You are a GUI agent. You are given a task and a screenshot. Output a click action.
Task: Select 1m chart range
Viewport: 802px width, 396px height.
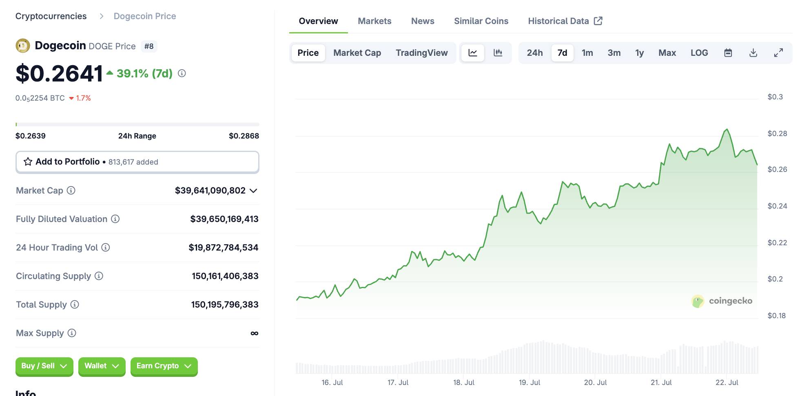tap(587, 53)
